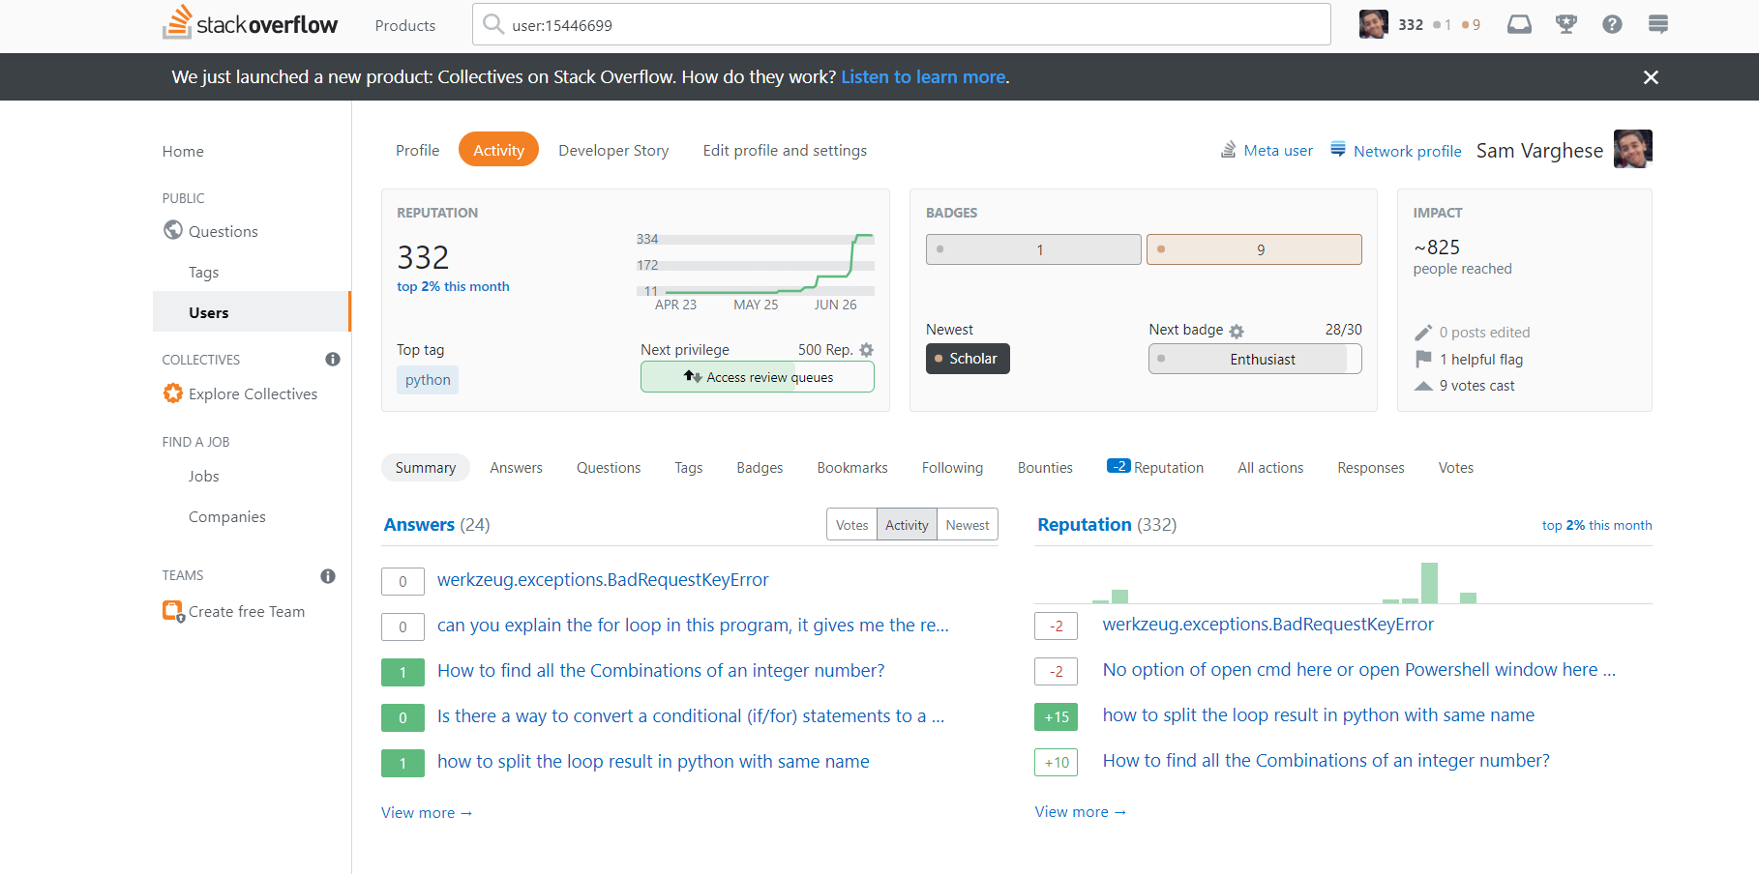Screen dimensions: 1759x874
Task: Click the Enthusiast next badge progress bar
Action: point(1255,359)
